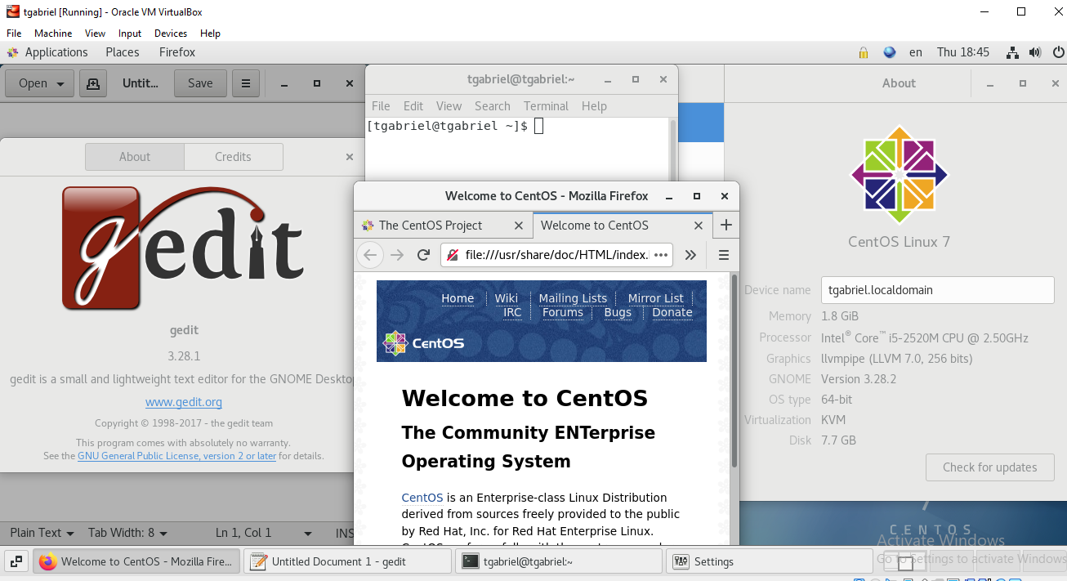Open the terminal's File menu
This screenshot has width=1067, height=581.
pyautogui.click(x=381, y=106)
